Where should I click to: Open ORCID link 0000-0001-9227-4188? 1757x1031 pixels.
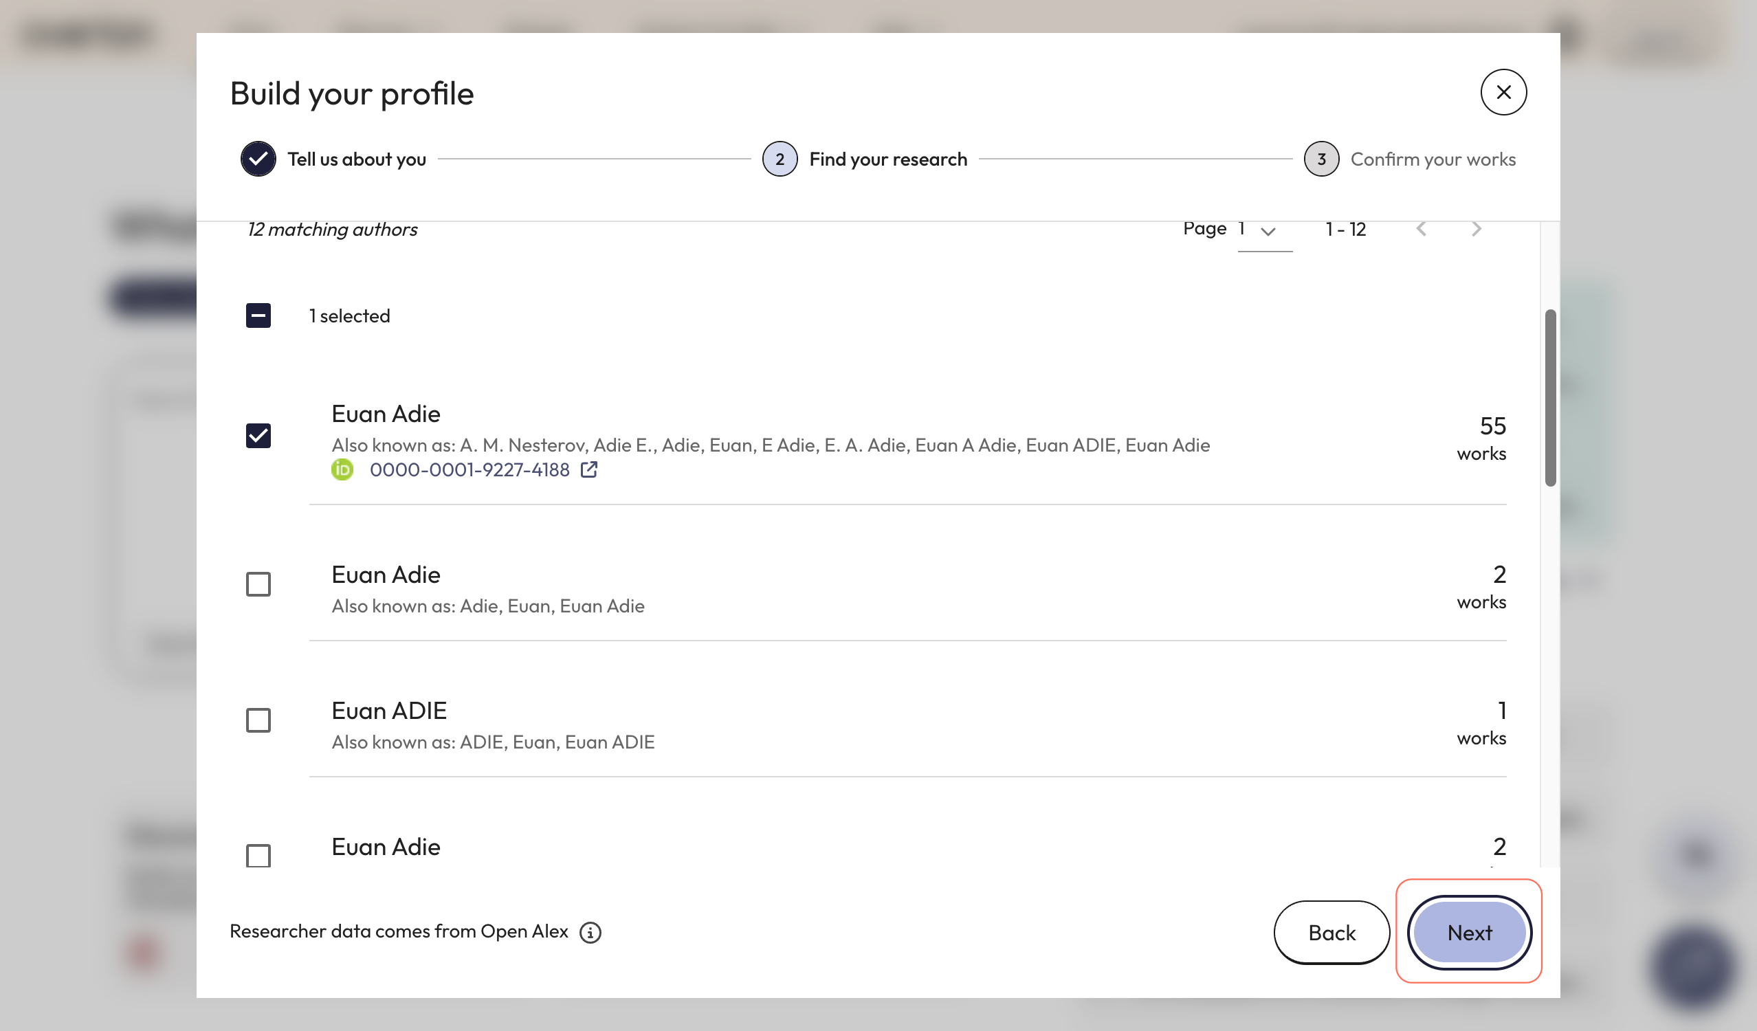[x=469, y=470]
